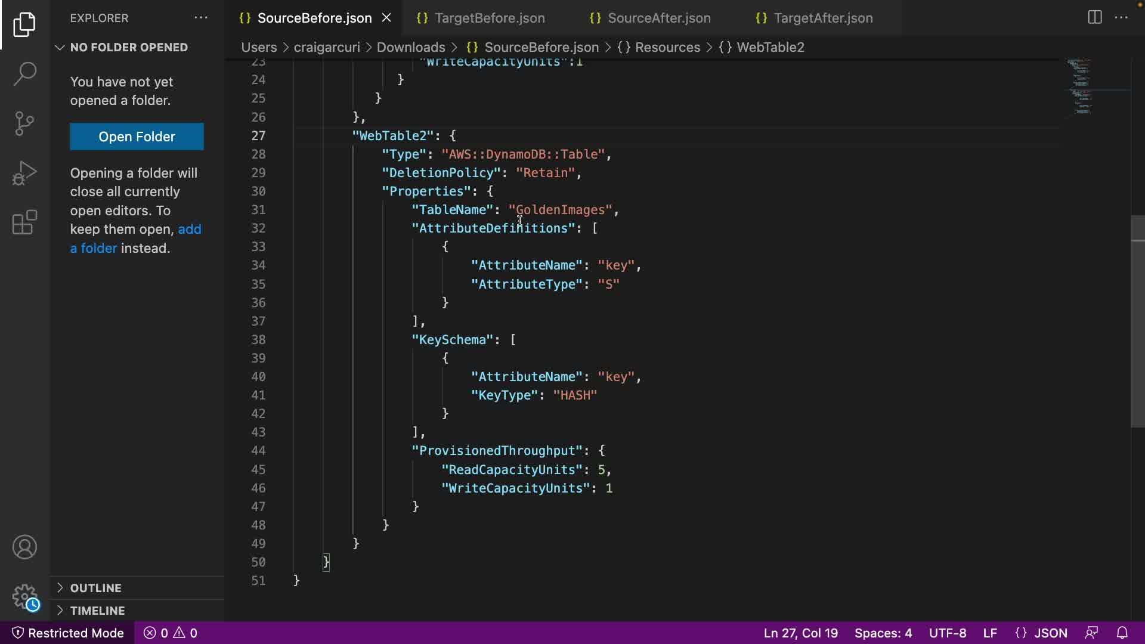
Task: Switch to the SourceAfter.json tab
Action: 658,18
